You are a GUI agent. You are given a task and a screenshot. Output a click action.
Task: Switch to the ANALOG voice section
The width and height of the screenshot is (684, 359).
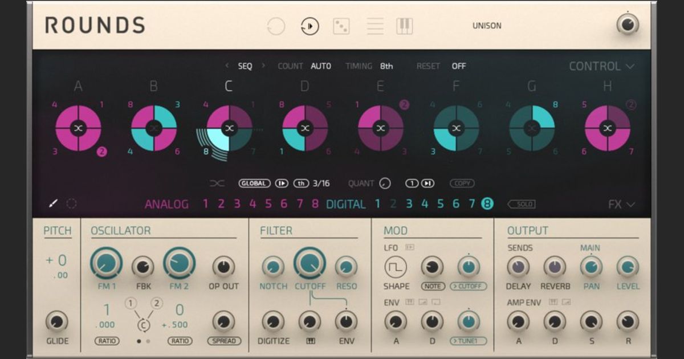168,204
